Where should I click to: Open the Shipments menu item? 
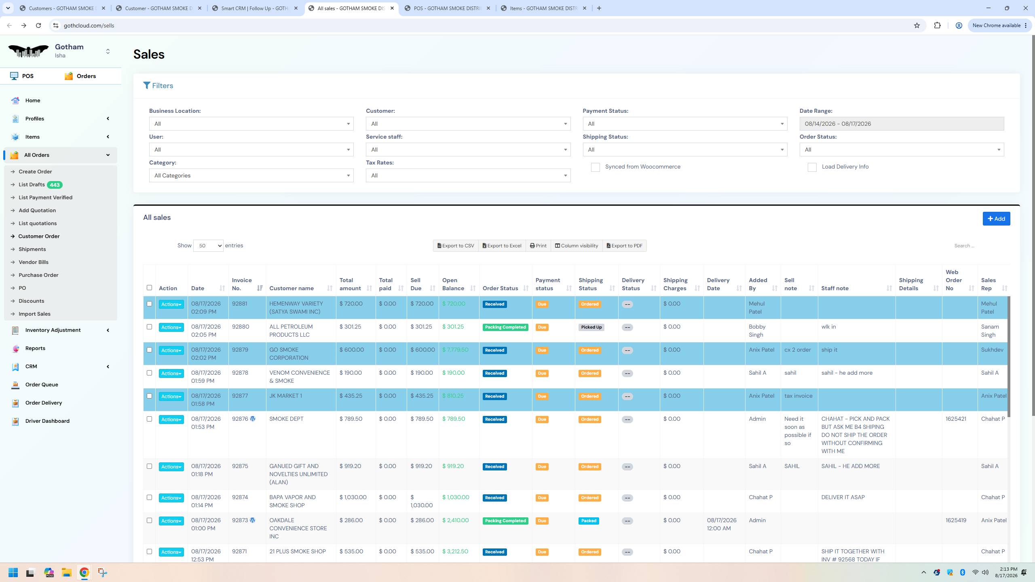(32, 249)
